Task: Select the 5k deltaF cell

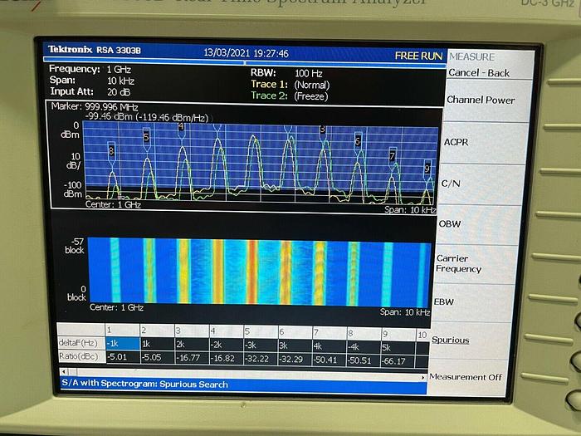Action: 398,348
